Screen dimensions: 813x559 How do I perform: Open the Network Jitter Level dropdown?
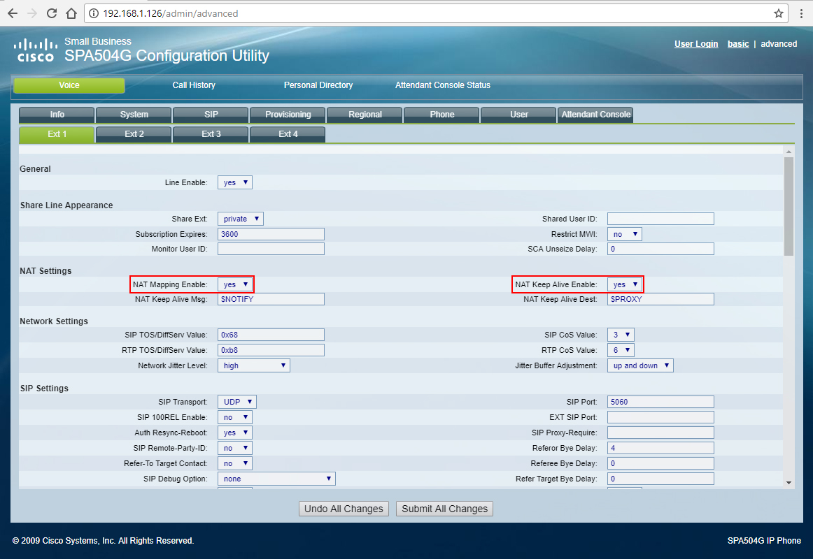(253, 366)
